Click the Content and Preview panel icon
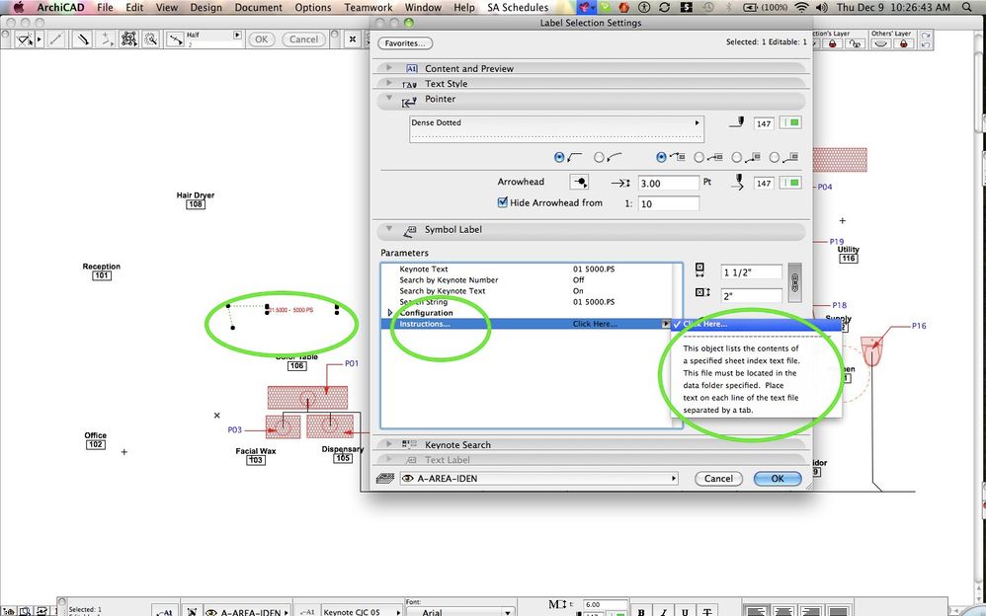 (x=412, y=68)
